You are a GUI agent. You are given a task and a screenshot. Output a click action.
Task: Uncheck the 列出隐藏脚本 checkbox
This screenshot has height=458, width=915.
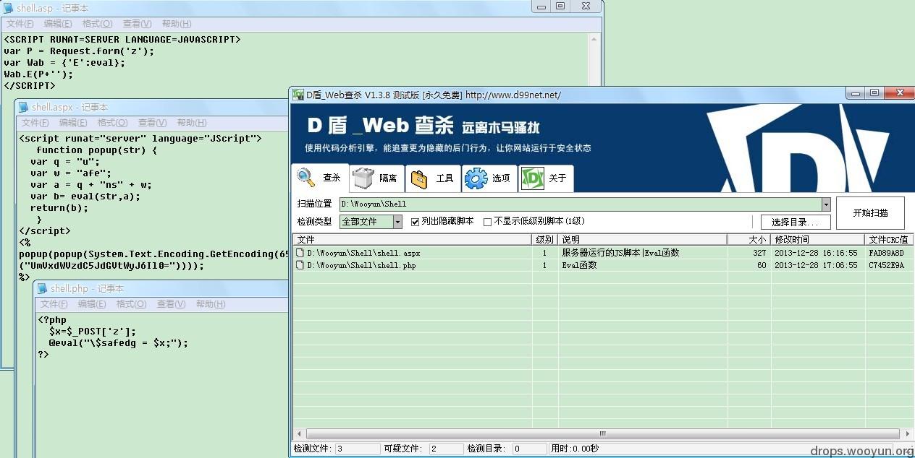tap(415, 222)
